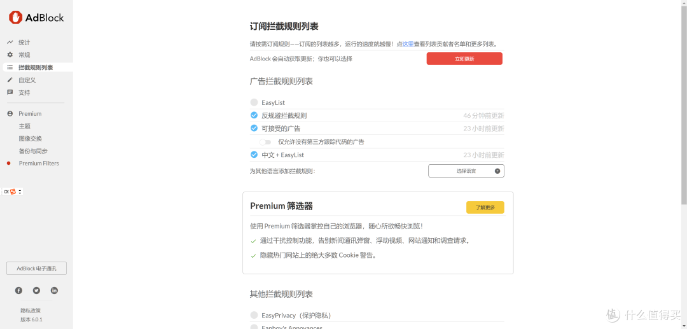Click the Premium 筛选器 heading
The height and width of the screenshot is (329, 687).
[281, 206]
